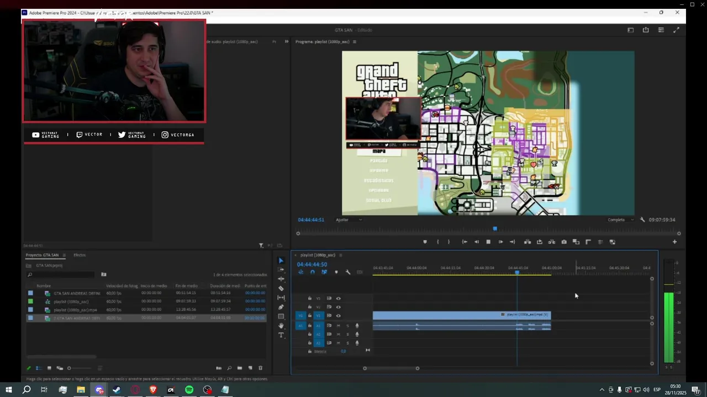The height and width of the screenshot is (397, 707).
Task: Sort by the Nombre column header
Action: pos(44,286)
